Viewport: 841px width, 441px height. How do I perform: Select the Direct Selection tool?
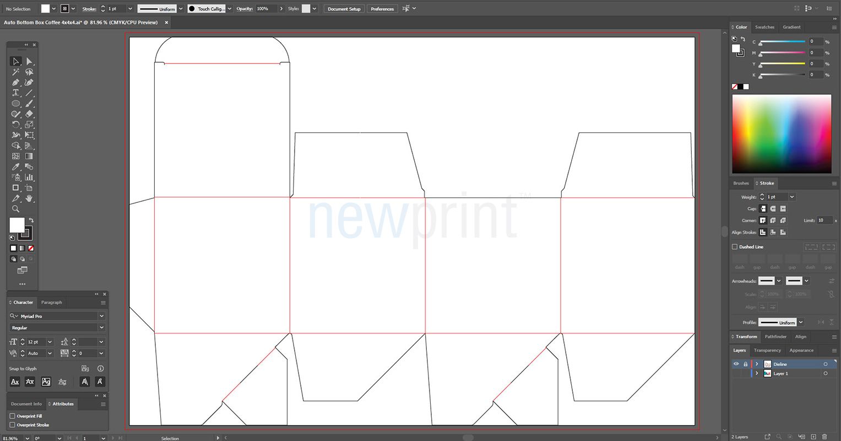point(29,61)
